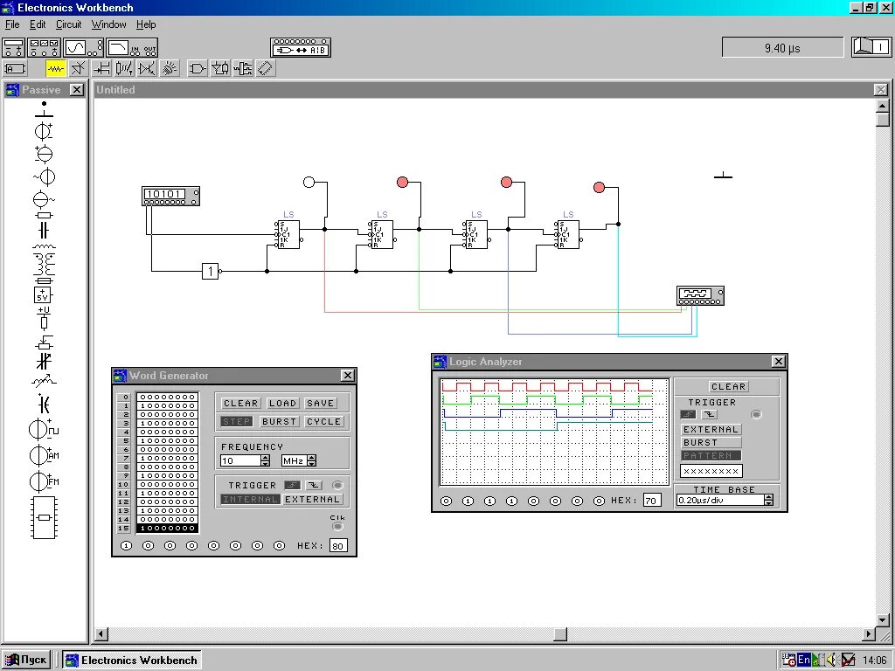Select rising edge trigger in Logic Analyzer
Viewport: 895px width, 671px height.
pos(689,415)
